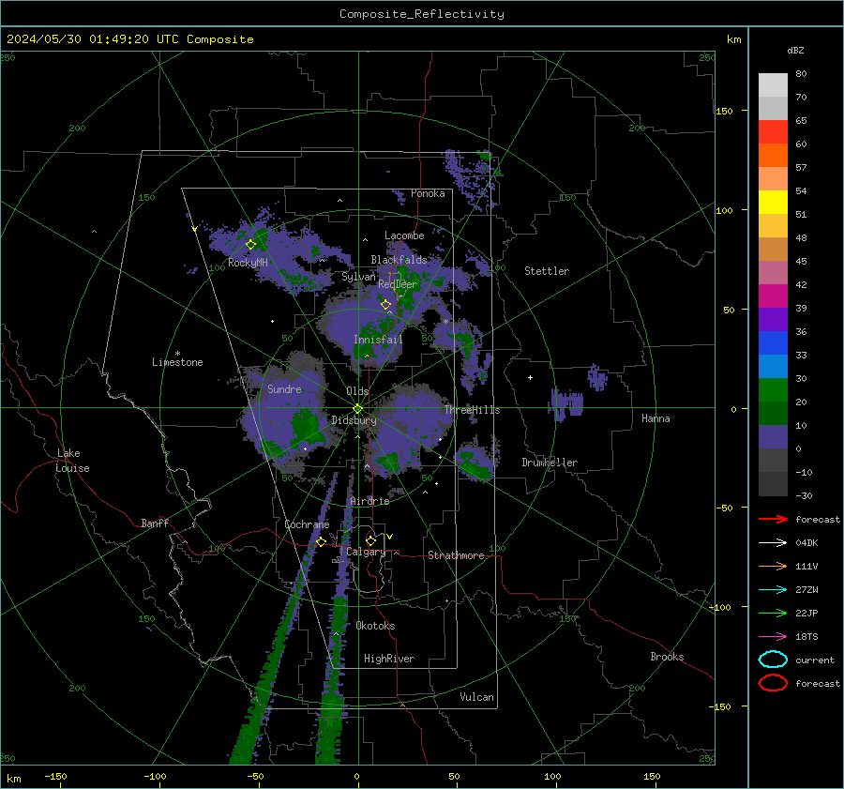
Task: Click the yellow diamond marker near RockyMH
Action: click(250, 245)
